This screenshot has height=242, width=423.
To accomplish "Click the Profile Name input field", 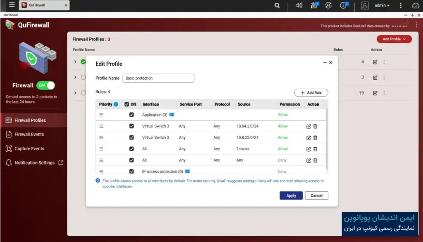I will coord(158,78).
